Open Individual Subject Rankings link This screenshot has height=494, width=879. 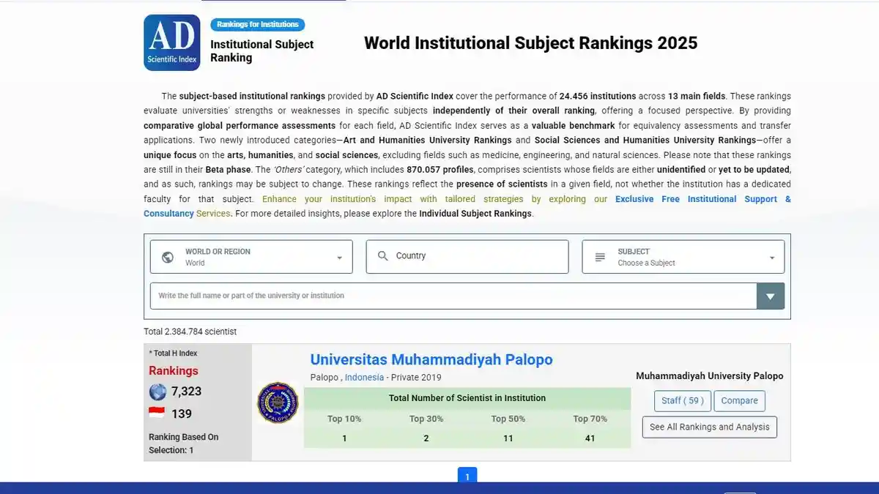(475, 214)
